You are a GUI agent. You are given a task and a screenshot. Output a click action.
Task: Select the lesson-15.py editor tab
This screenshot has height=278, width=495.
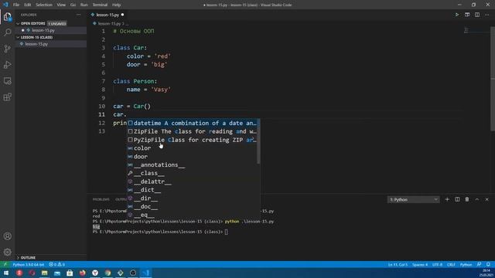[x=108, y=15]
